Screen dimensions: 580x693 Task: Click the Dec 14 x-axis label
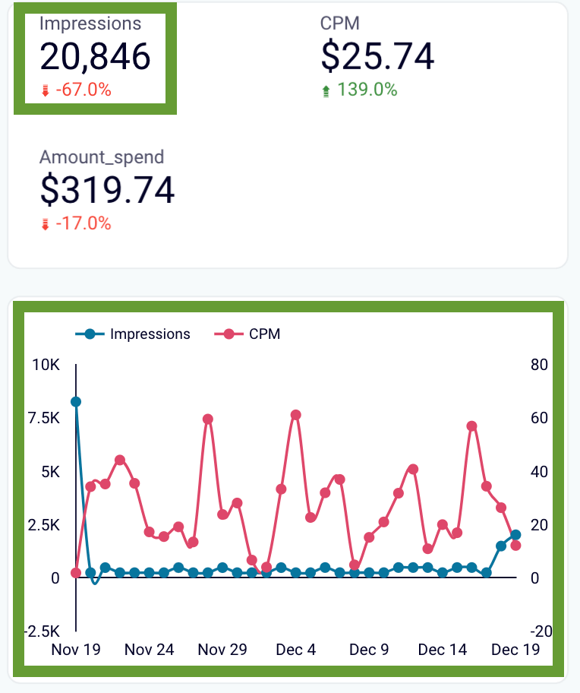(443, 650)
